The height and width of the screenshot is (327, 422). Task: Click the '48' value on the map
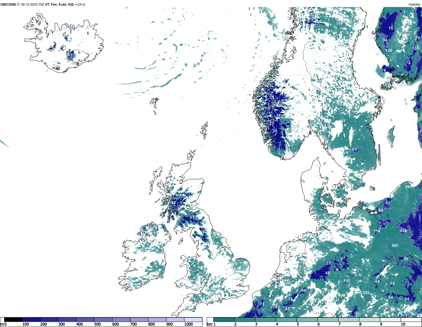pyautogui.click(x=377, y=281)
